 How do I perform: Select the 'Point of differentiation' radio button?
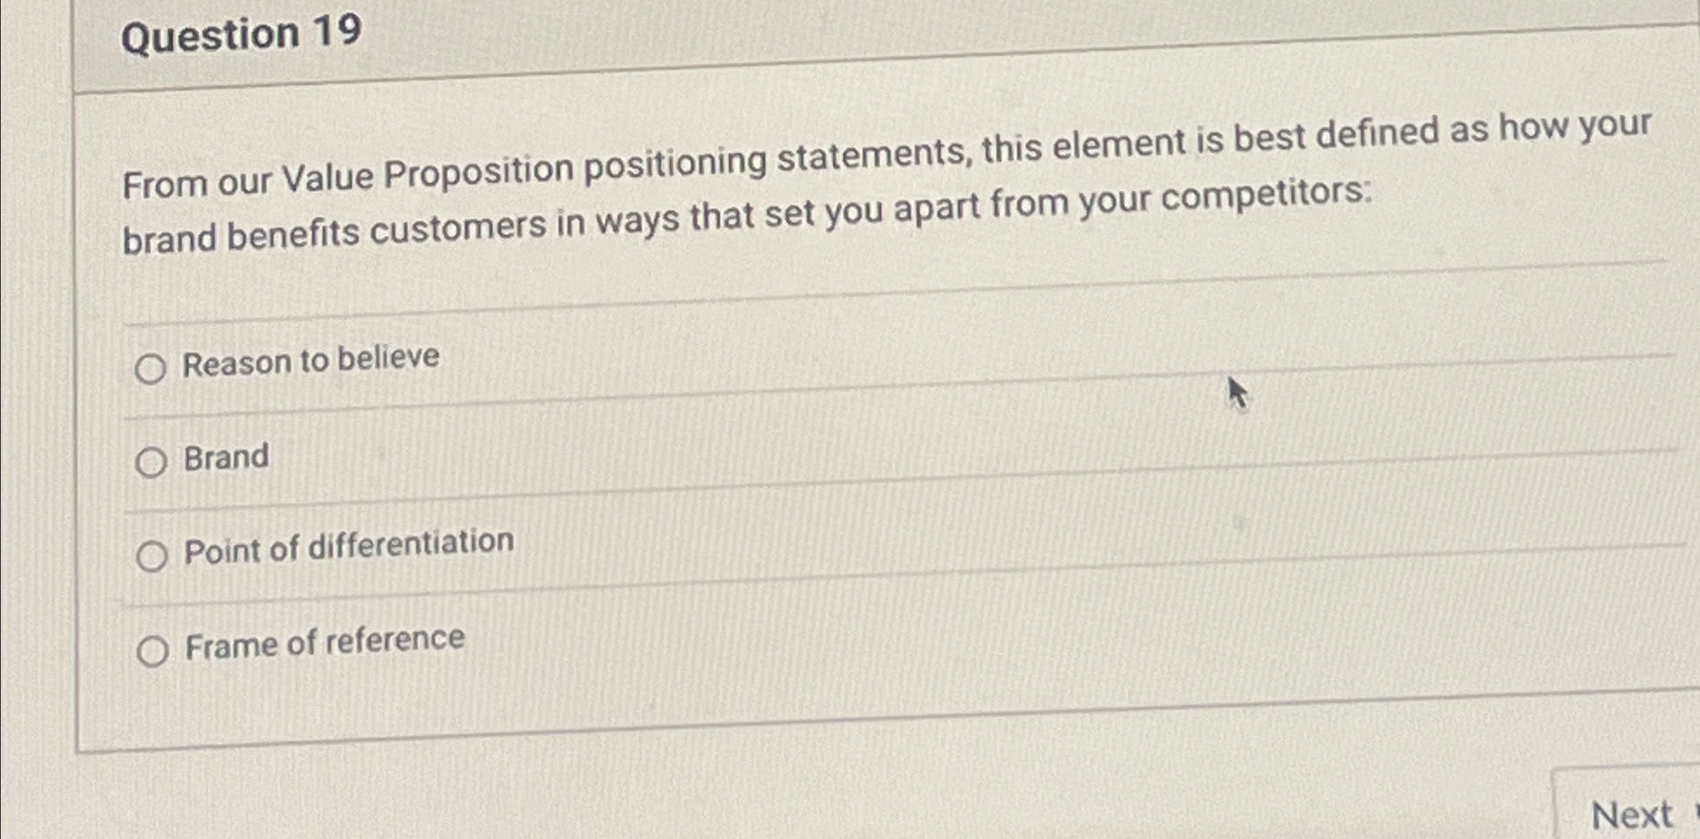coord(152,558)
